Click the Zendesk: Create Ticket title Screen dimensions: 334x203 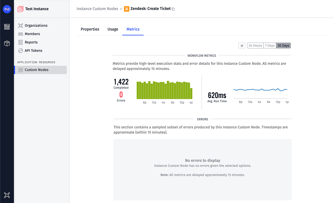151,9
